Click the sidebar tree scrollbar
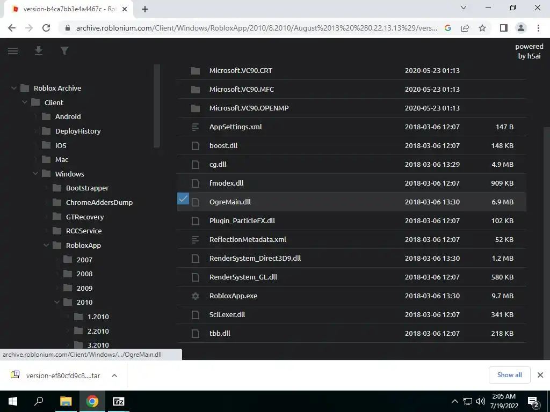The height and width of the screenshot is (412, 550). coord(157,106)
